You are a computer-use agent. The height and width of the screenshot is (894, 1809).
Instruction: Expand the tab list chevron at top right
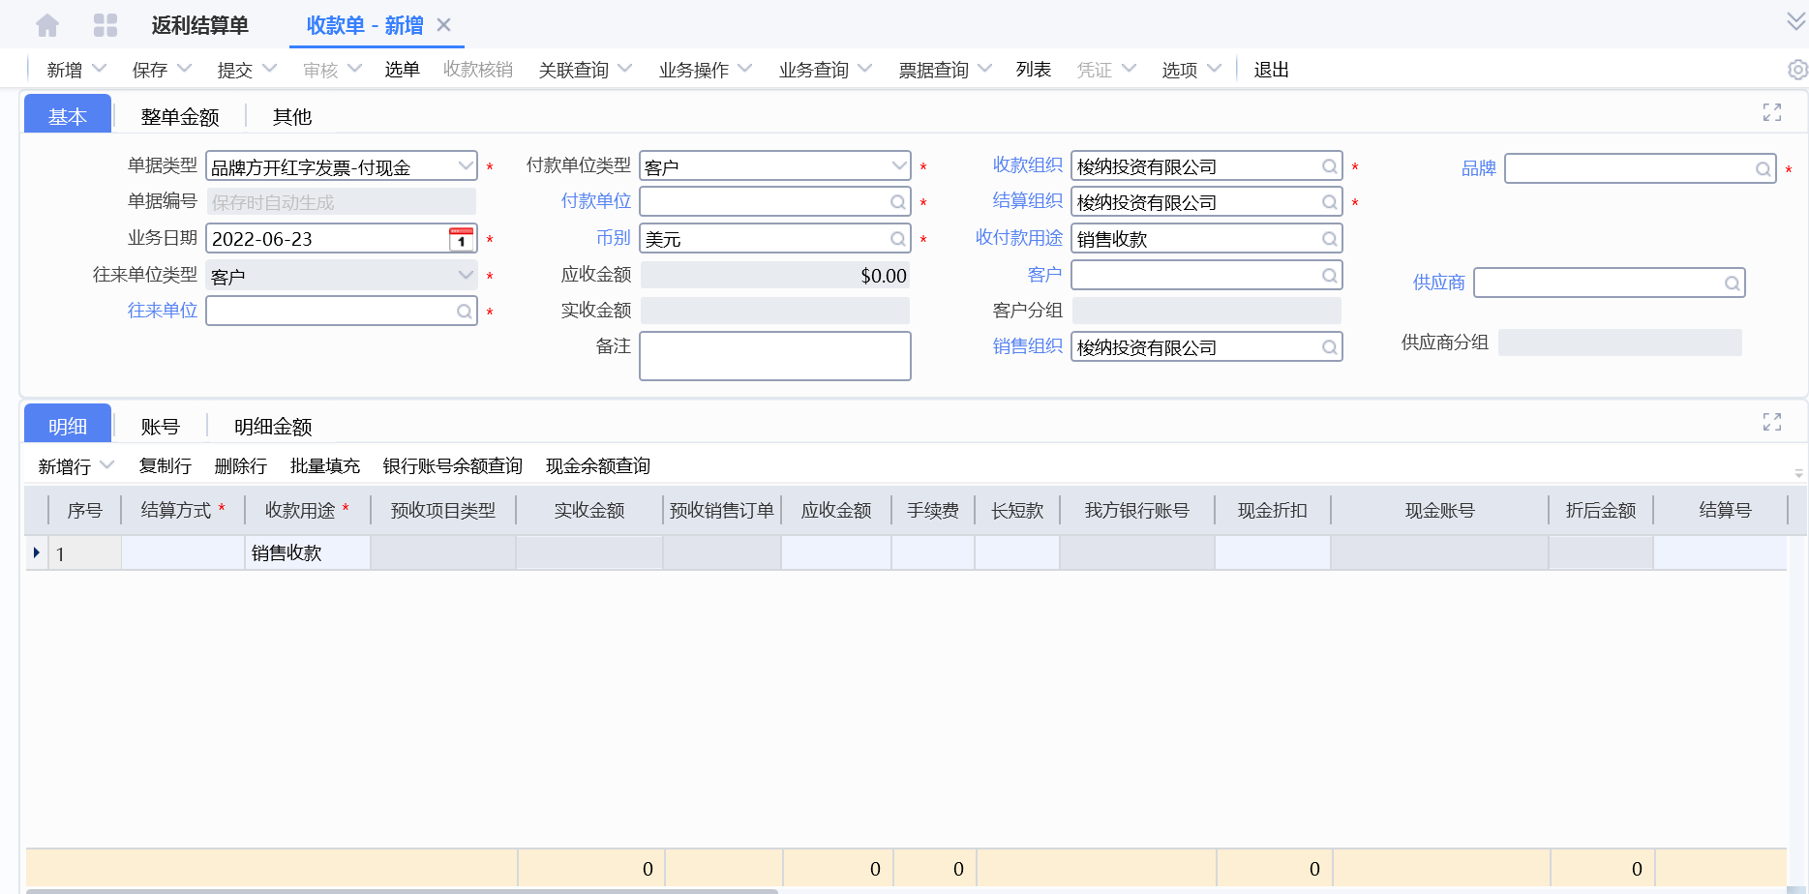(x=1796, y=21)
